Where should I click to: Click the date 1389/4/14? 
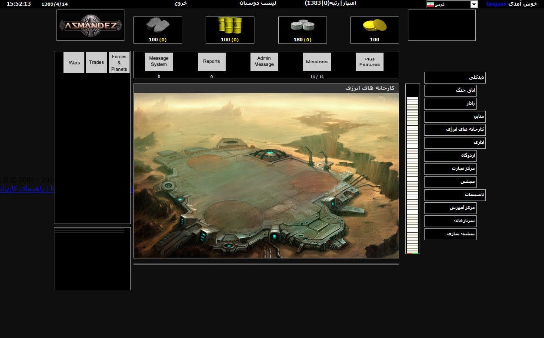click(x=54, y=4)
